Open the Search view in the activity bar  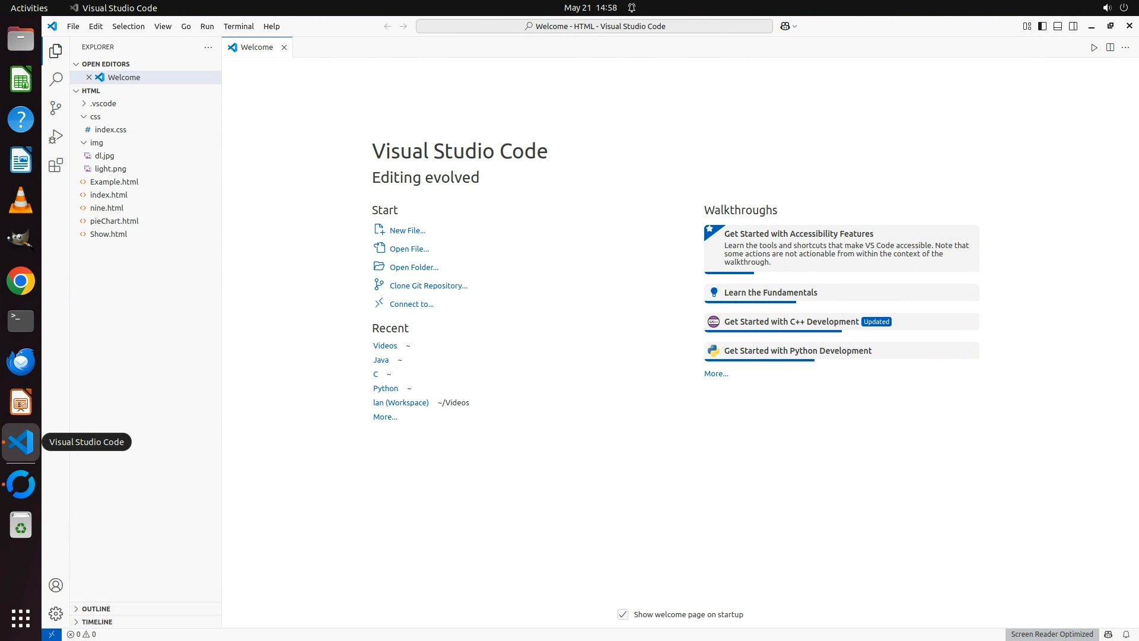(x=56, y=79)
